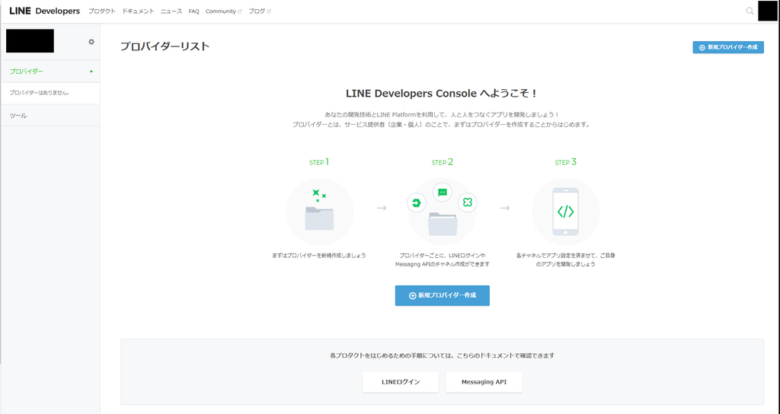The width and height of the screenshot is (780, 414).
Task: Open the FAQ page
Action: (x=194, y=11)
